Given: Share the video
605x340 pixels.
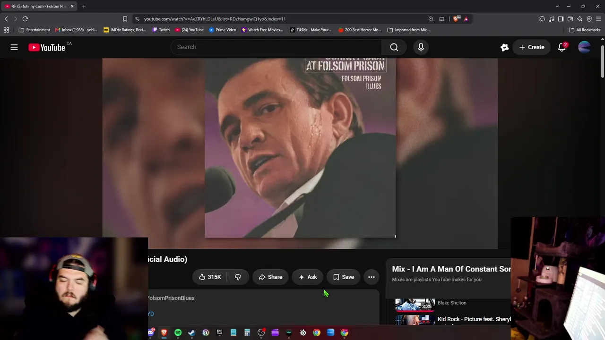Looking at the screenshot, I should pos(270,277).
